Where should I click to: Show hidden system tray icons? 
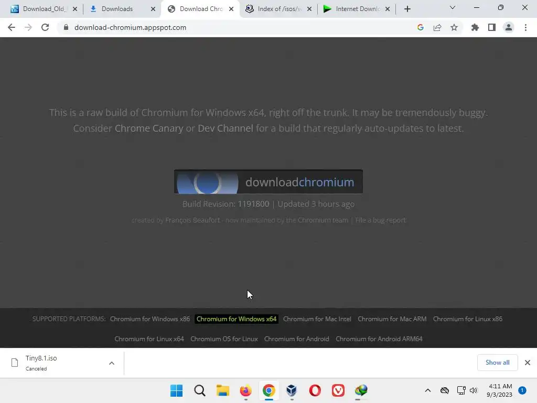[428, 390]
